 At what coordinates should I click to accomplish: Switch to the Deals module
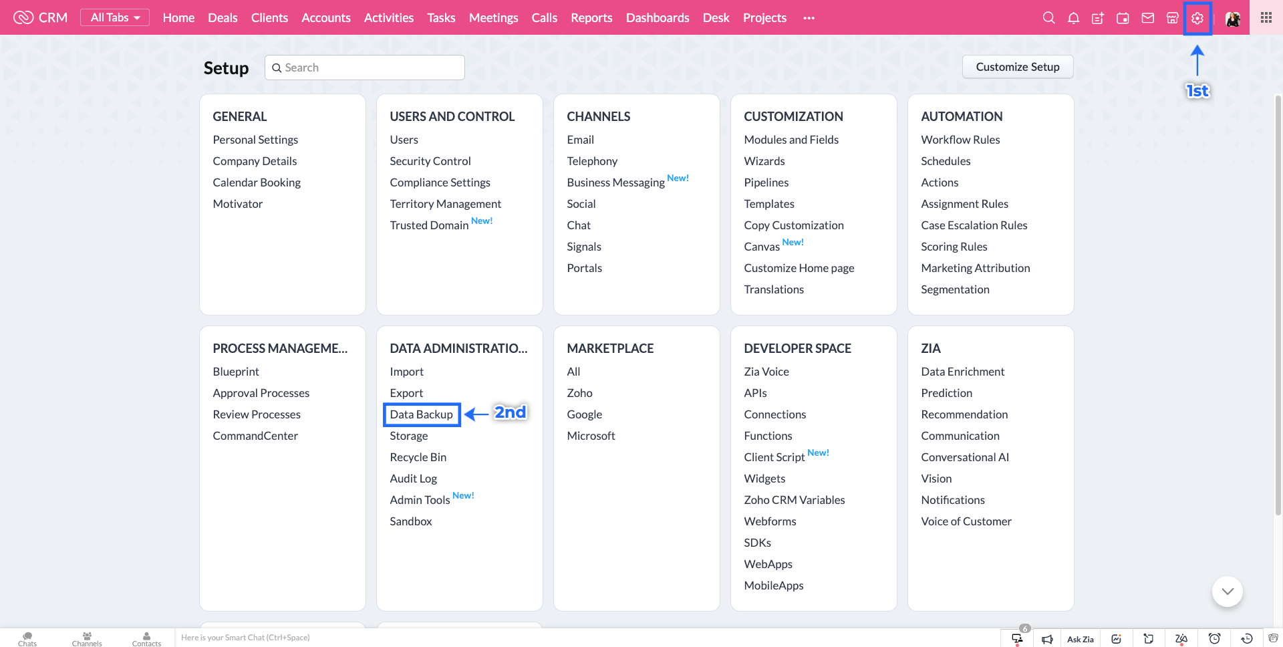[x=223, y=18]
